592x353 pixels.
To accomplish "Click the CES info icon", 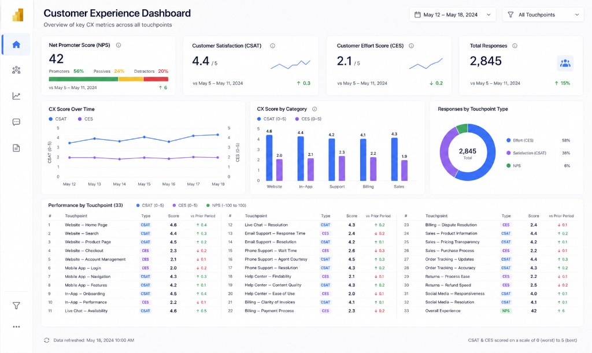I will 411,46.
